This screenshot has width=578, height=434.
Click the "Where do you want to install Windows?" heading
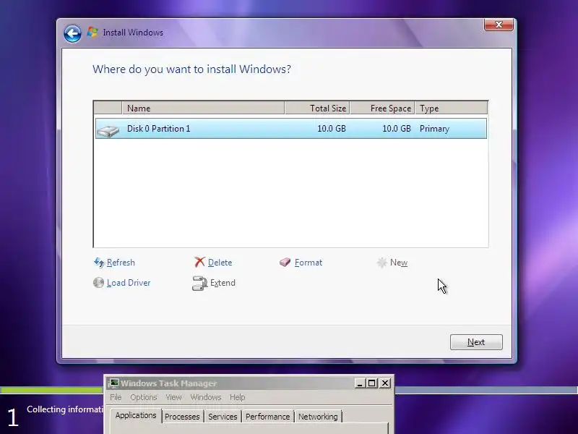click(191, 69)
